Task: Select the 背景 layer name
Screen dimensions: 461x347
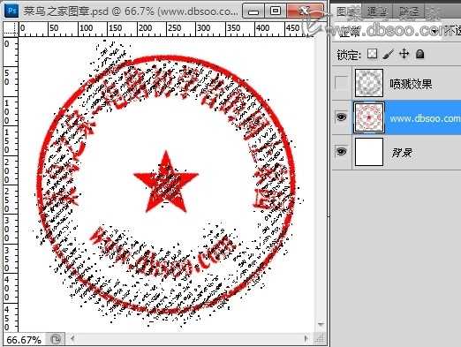Action: click(402, 153)
